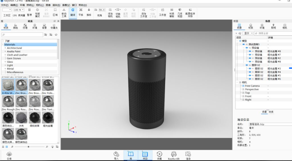
Task: Toggle visibility of item with 哑光金属 #7
Action: (x=250, y=55)
